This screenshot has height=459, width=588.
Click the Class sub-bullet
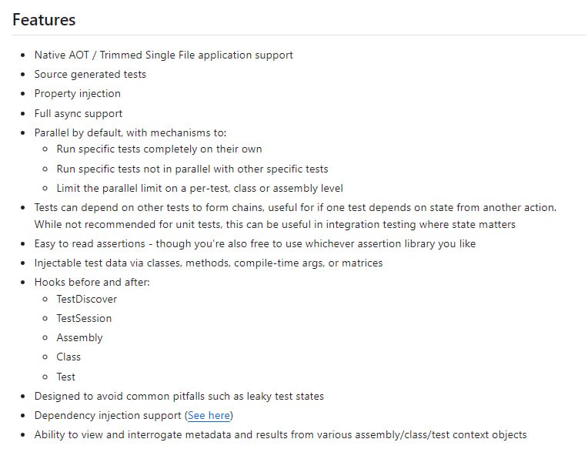click(x=68, y=357)
